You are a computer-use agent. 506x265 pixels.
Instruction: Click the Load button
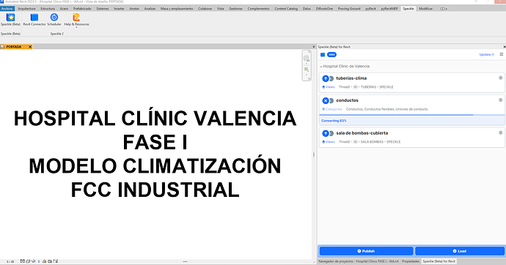(460, 251)
